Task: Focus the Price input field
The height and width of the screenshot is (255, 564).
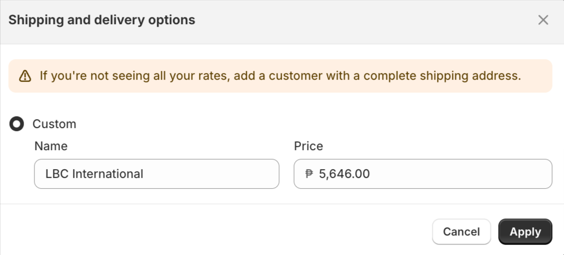Action: [423, 174]
